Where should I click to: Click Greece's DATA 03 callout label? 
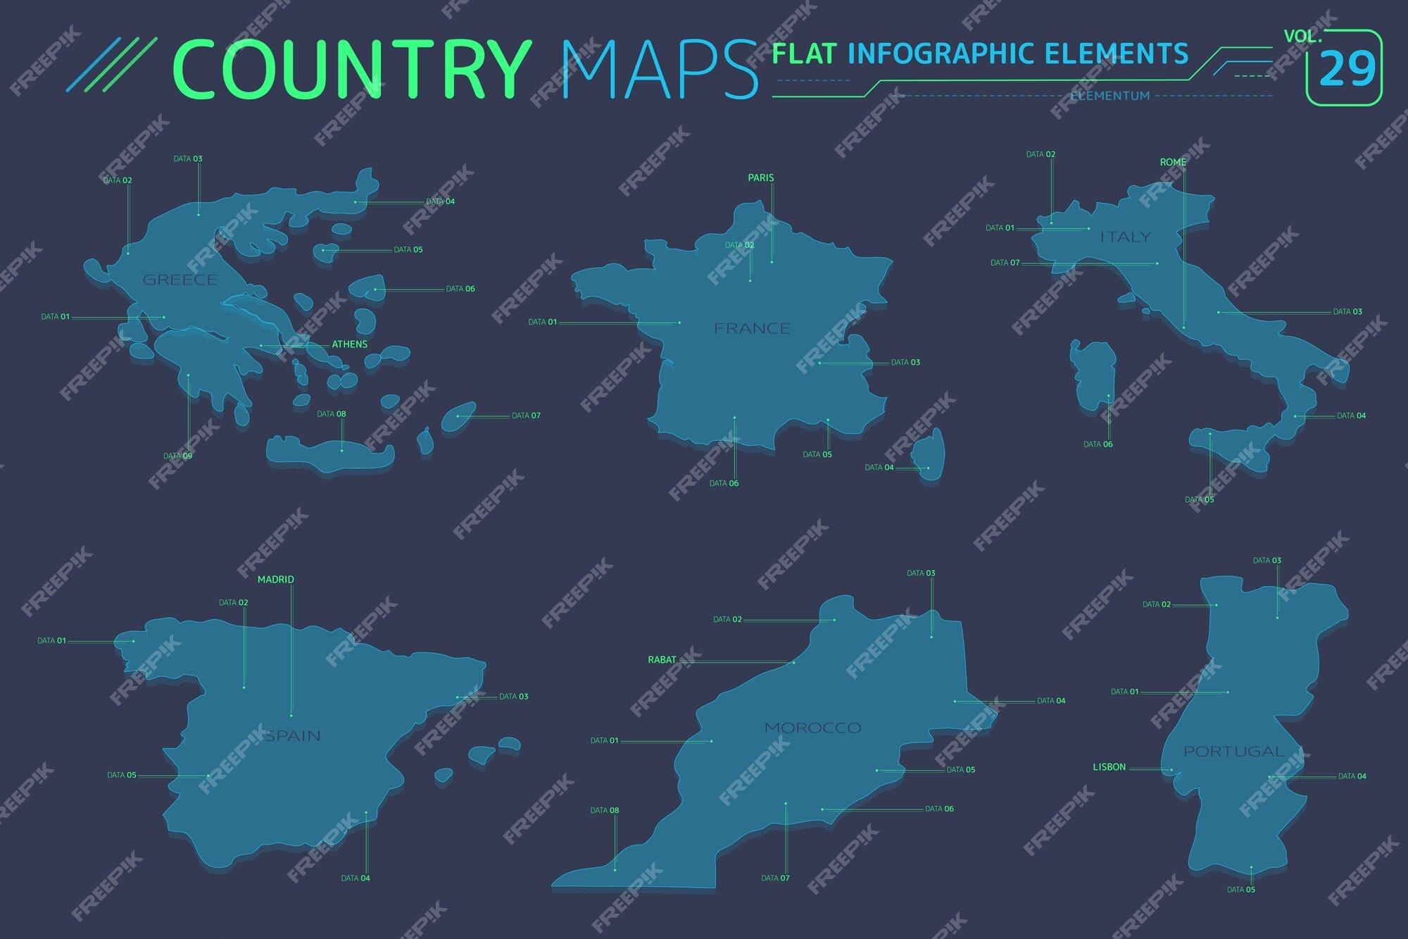[x=188, y=159]
